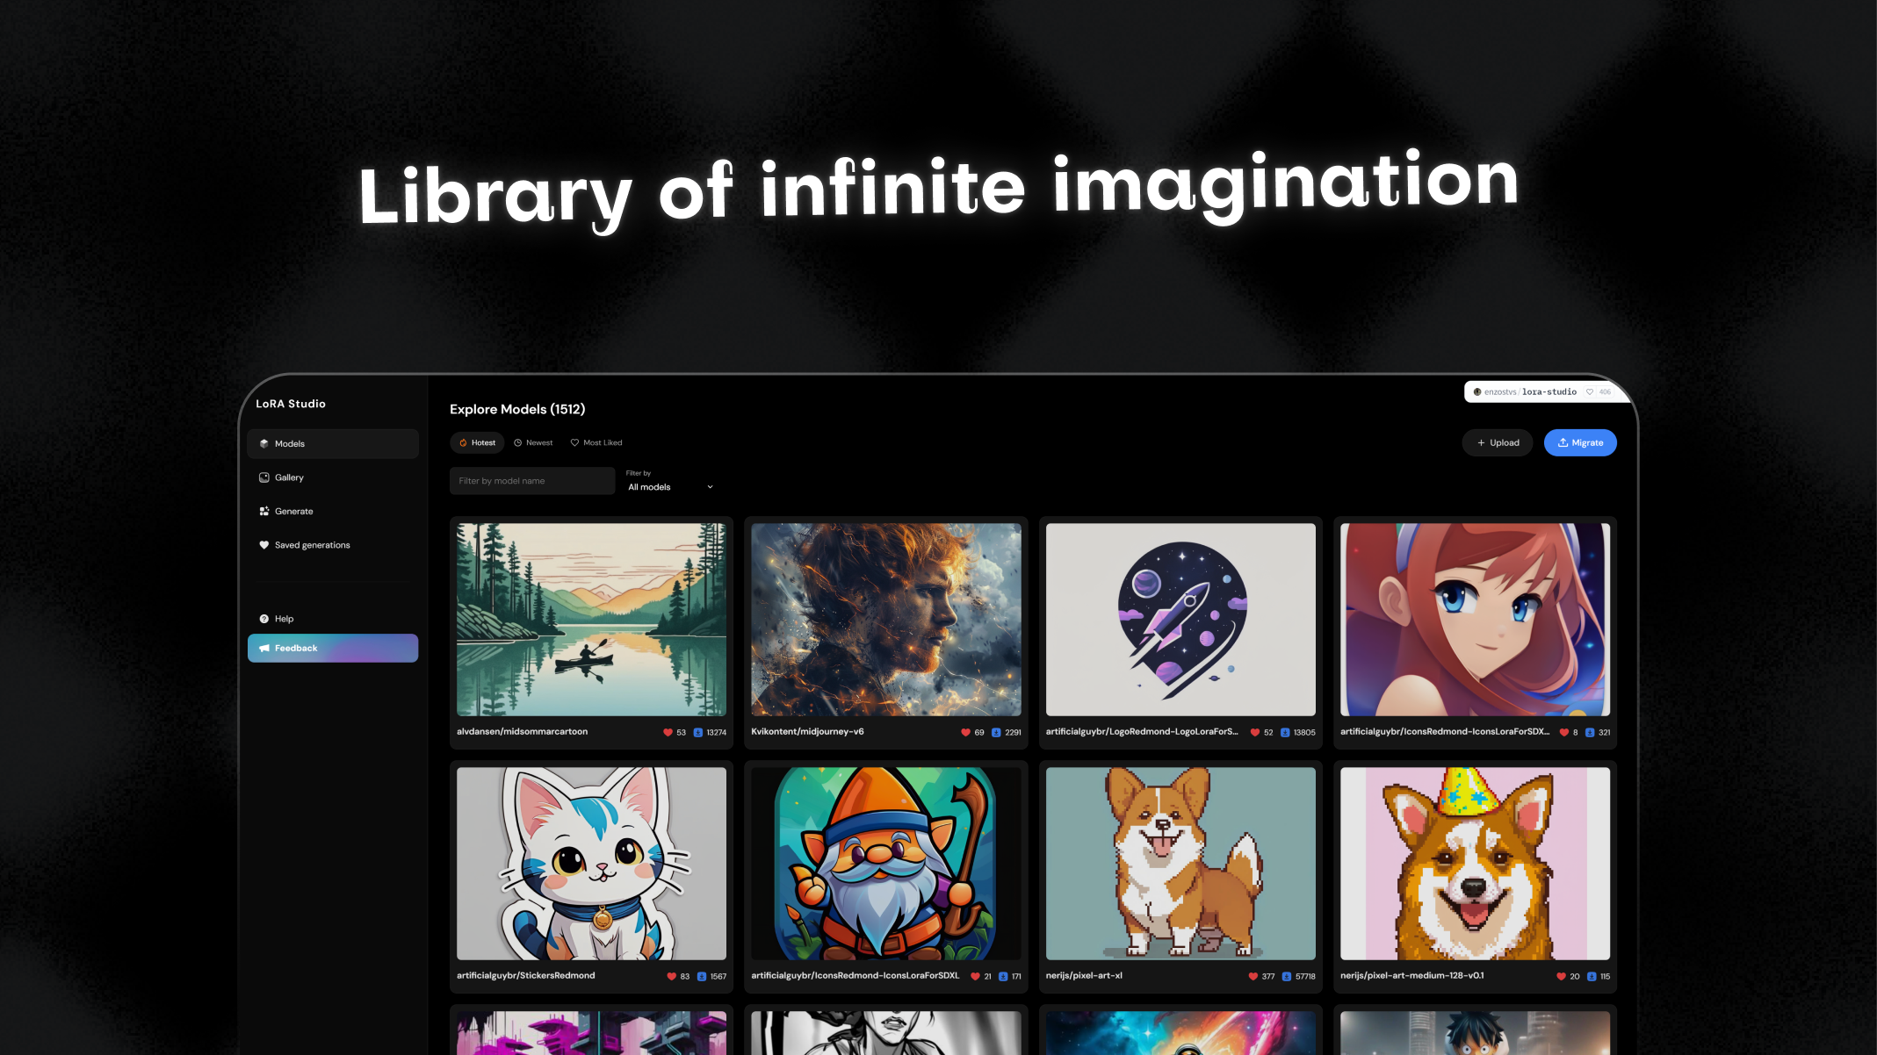Click the Upload button
Image resolution: width=1877 pixels, height=1055 pixels.
(x=1498, y=442)
